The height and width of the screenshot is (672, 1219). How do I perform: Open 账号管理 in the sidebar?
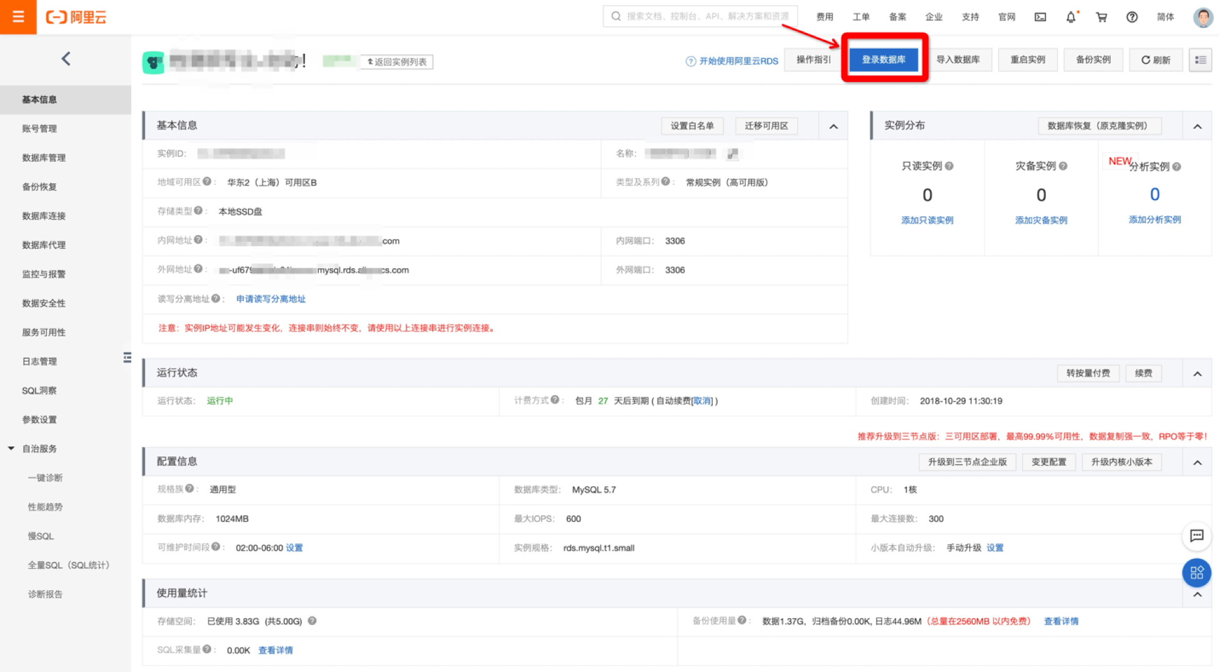39,129
